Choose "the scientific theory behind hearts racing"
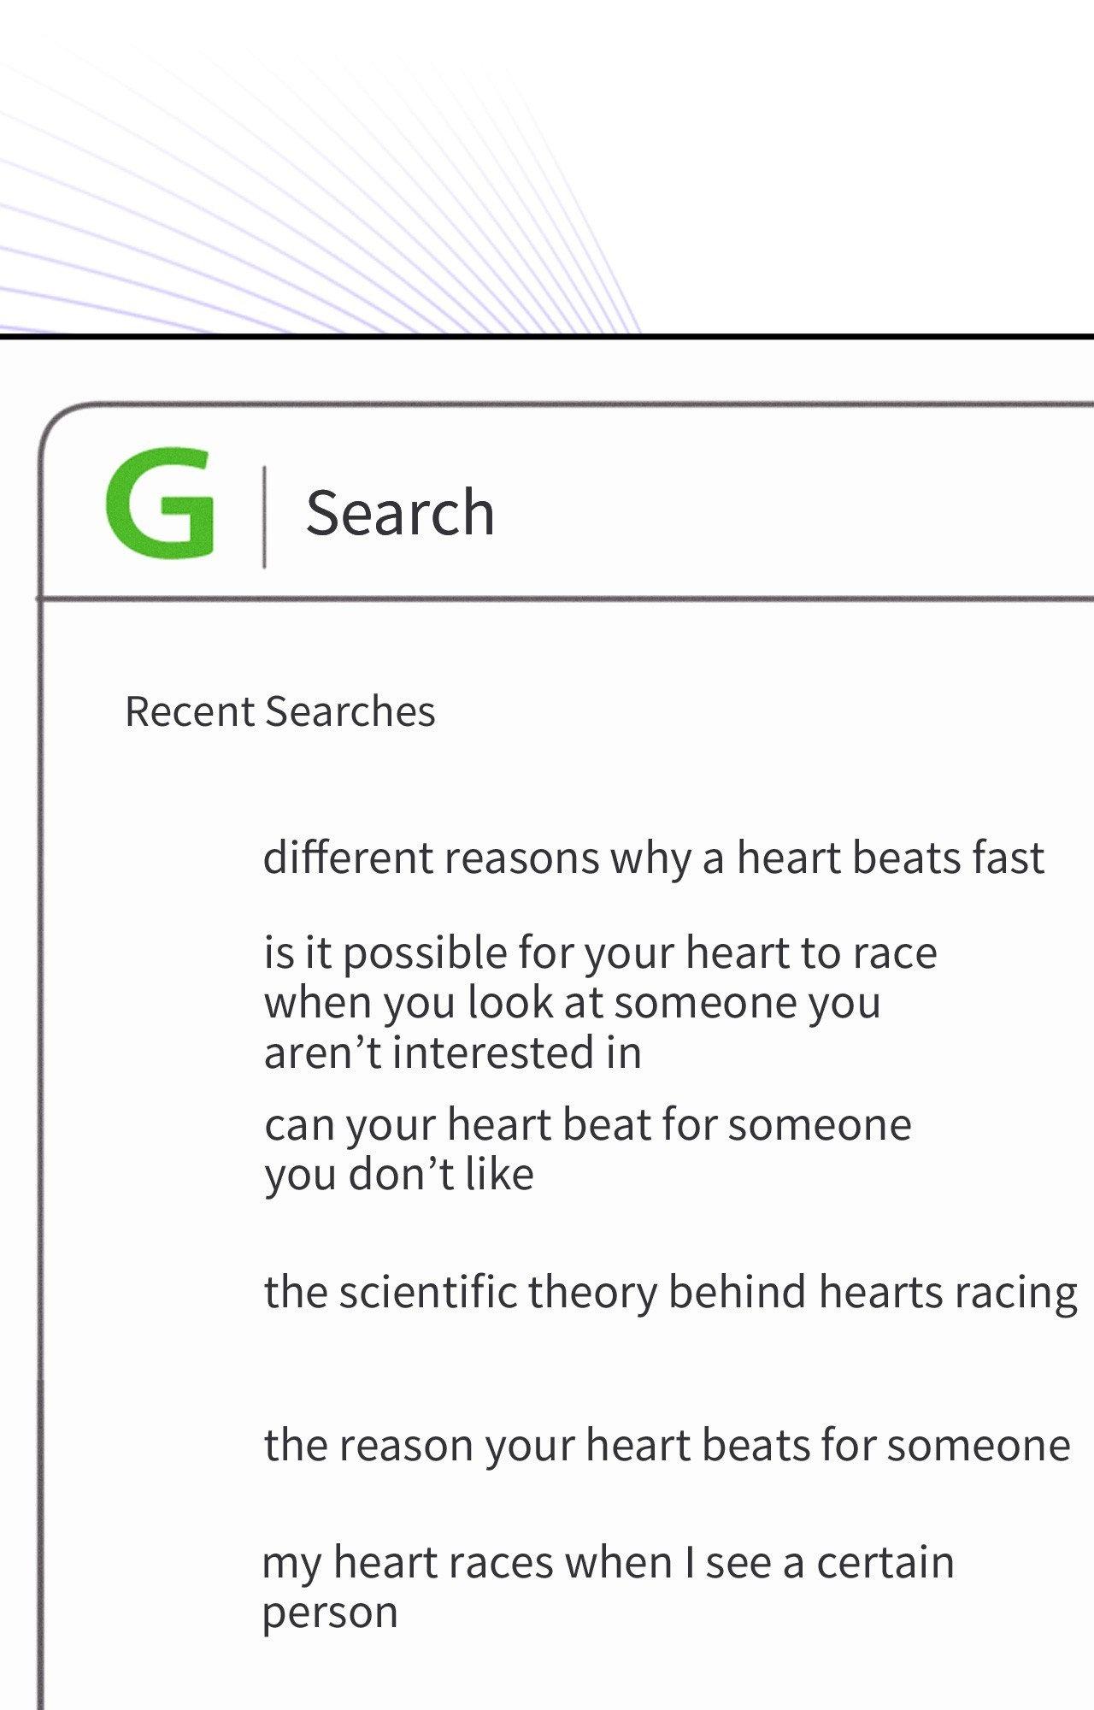This screenshot has width=1094, height=1710. (670, 1291)
